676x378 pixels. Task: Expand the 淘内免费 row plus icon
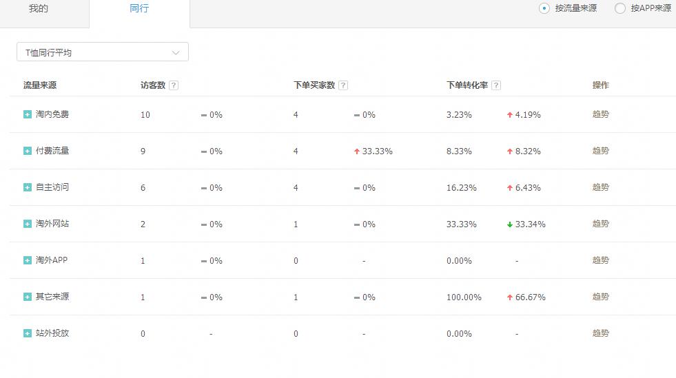(x=28, y=114)
